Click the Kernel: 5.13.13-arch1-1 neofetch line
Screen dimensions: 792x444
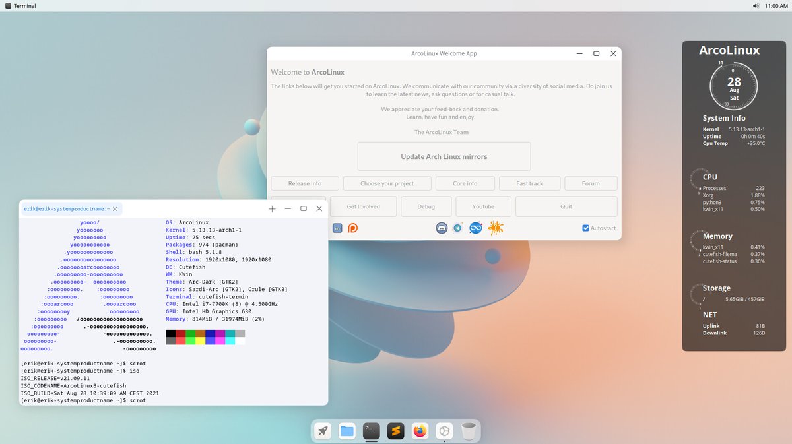[x=203, y=230]
